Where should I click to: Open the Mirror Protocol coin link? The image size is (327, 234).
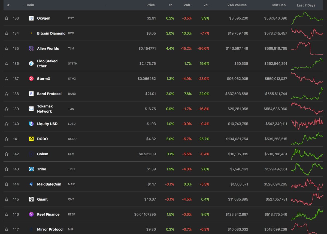(50, 229)
